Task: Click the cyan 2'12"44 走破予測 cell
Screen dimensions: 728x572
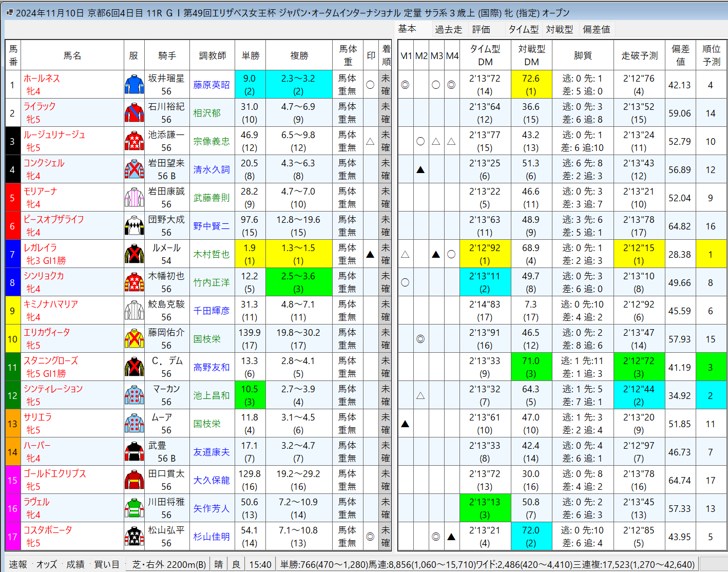Action: coord(639,395)
